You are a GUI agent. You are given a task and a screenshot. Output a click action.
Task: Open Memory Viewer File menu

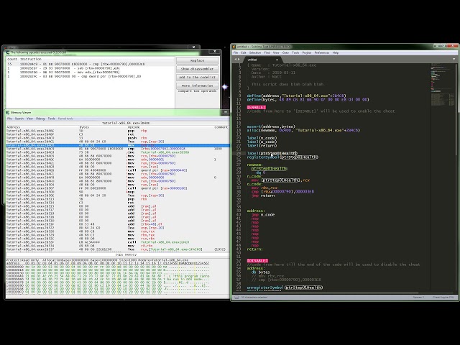11,119
